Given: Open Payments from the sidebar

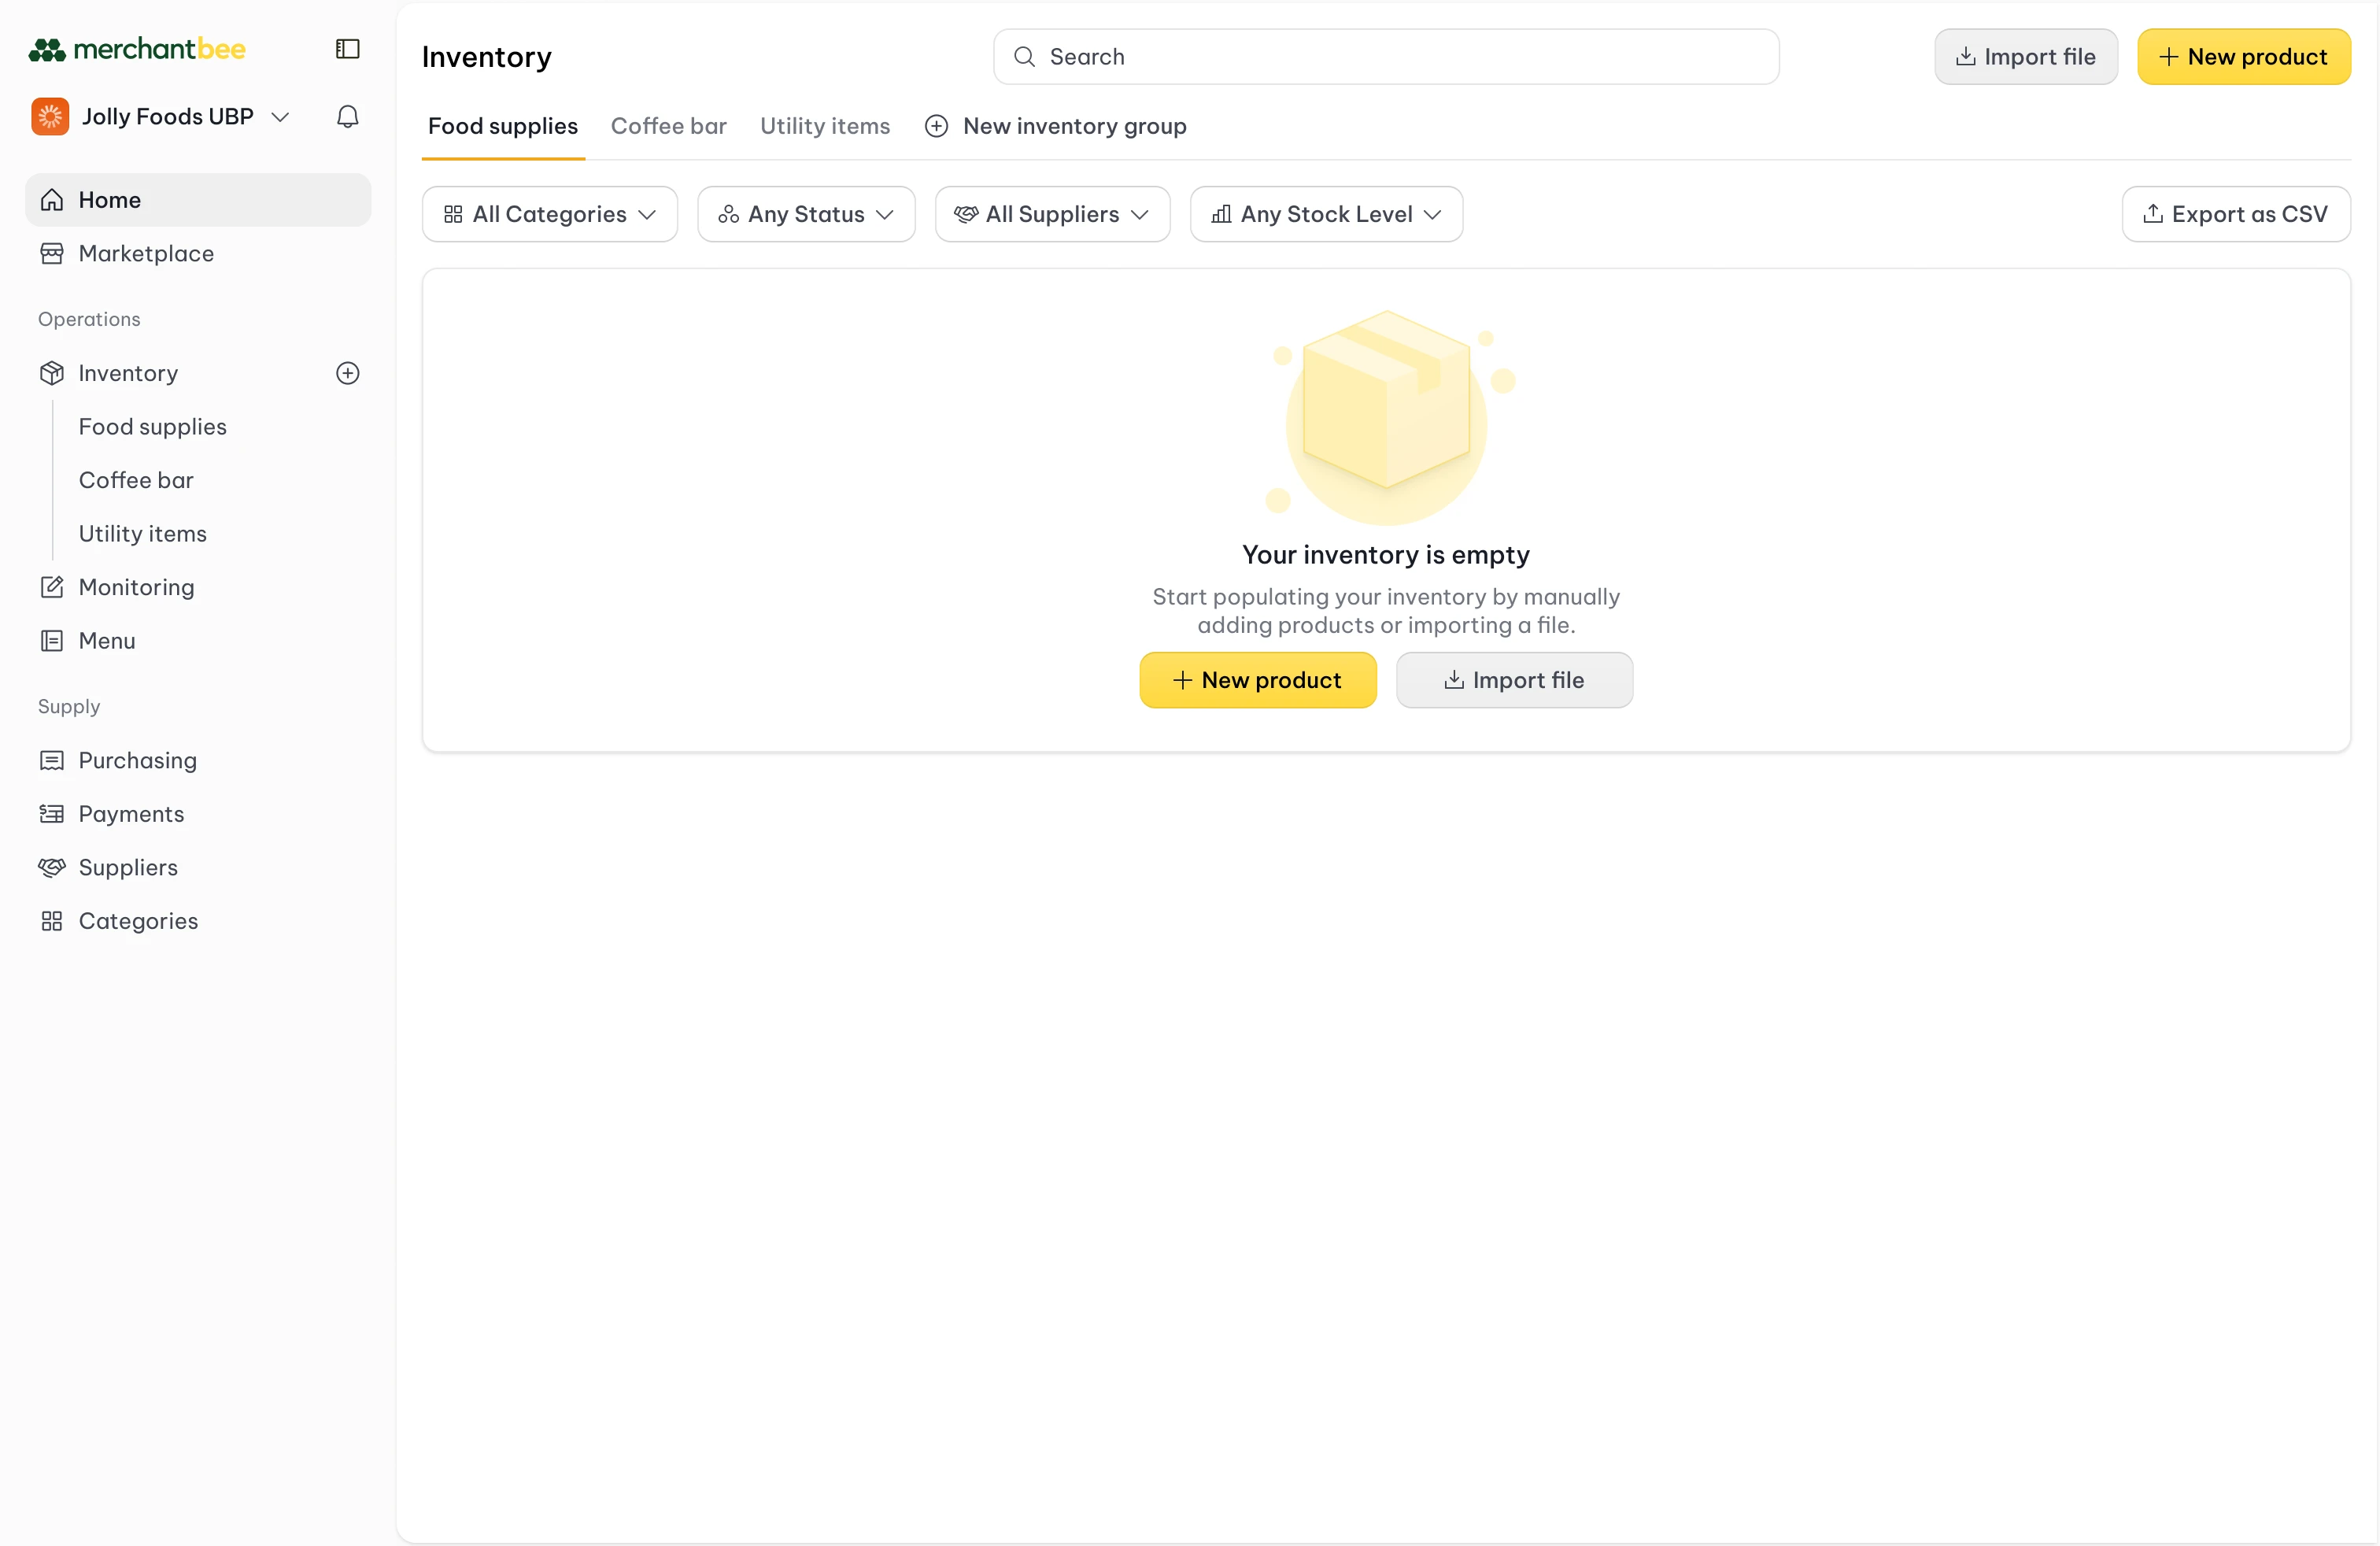Looking at the screenshot, I should pos(131,814).
